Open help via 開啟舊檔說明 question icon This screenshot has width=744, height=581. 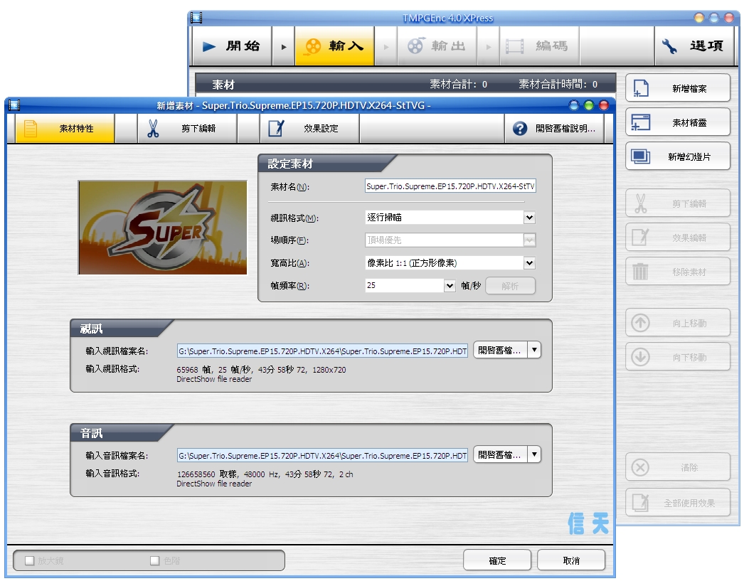[520, 129]
